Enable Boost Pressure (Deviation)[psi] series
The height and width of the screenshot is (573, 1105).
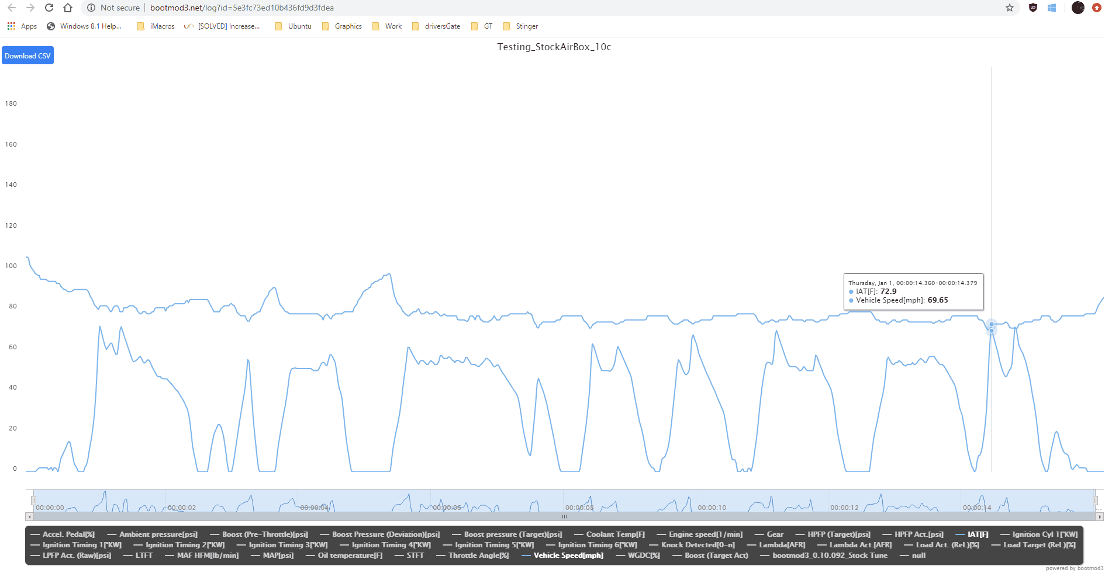(x=380, y=534)
